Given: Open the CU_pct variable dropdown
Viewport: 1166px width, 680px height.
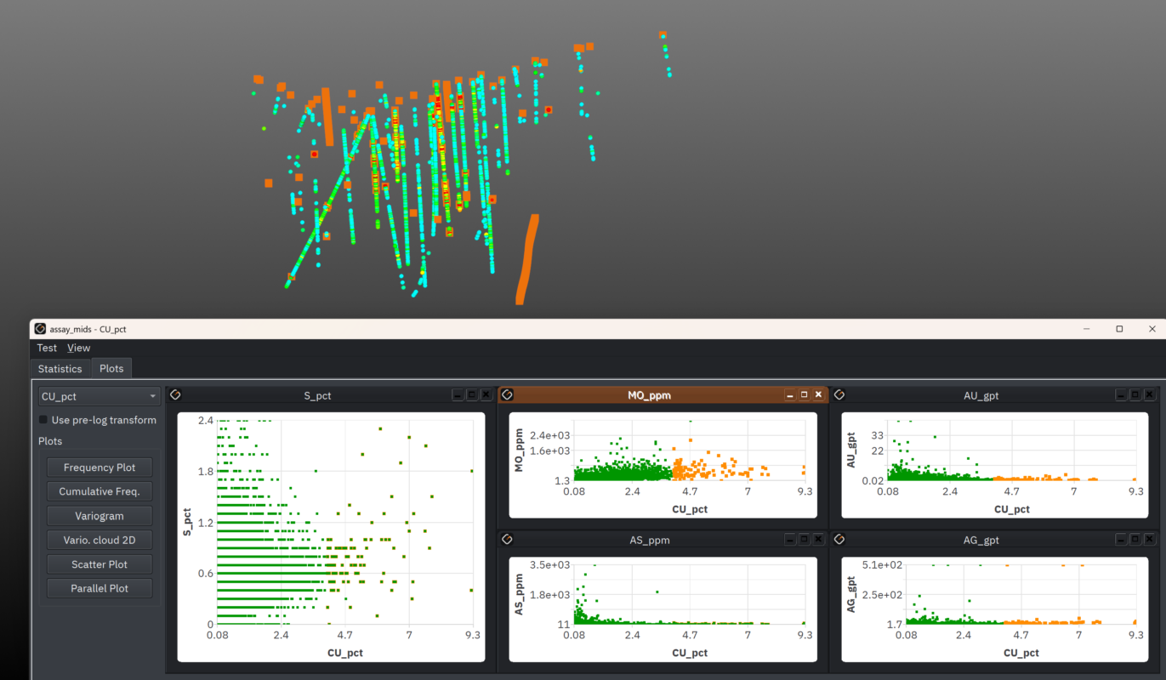Looking at the screenshot, I should [x=99, y=396].
